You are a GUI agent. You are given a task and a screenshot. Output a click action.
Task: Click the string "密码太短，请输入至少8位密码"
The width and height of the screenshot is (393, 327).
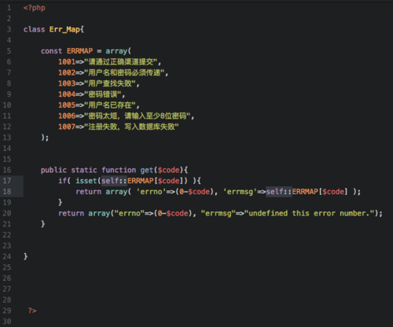138,116
